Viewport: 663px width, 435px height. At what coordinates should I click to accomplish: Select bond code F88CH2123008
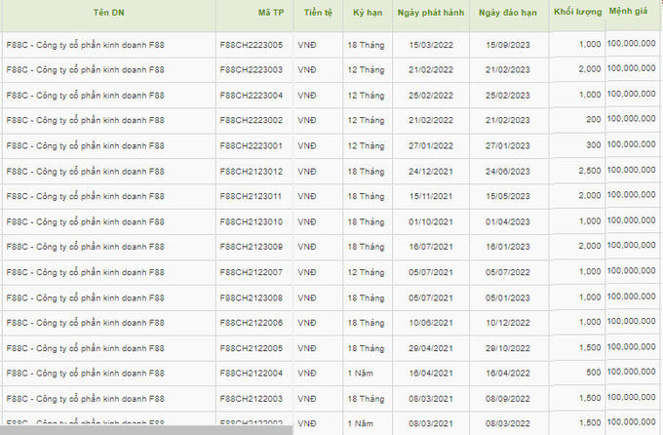pyautogui.click(x=252, y=297)
